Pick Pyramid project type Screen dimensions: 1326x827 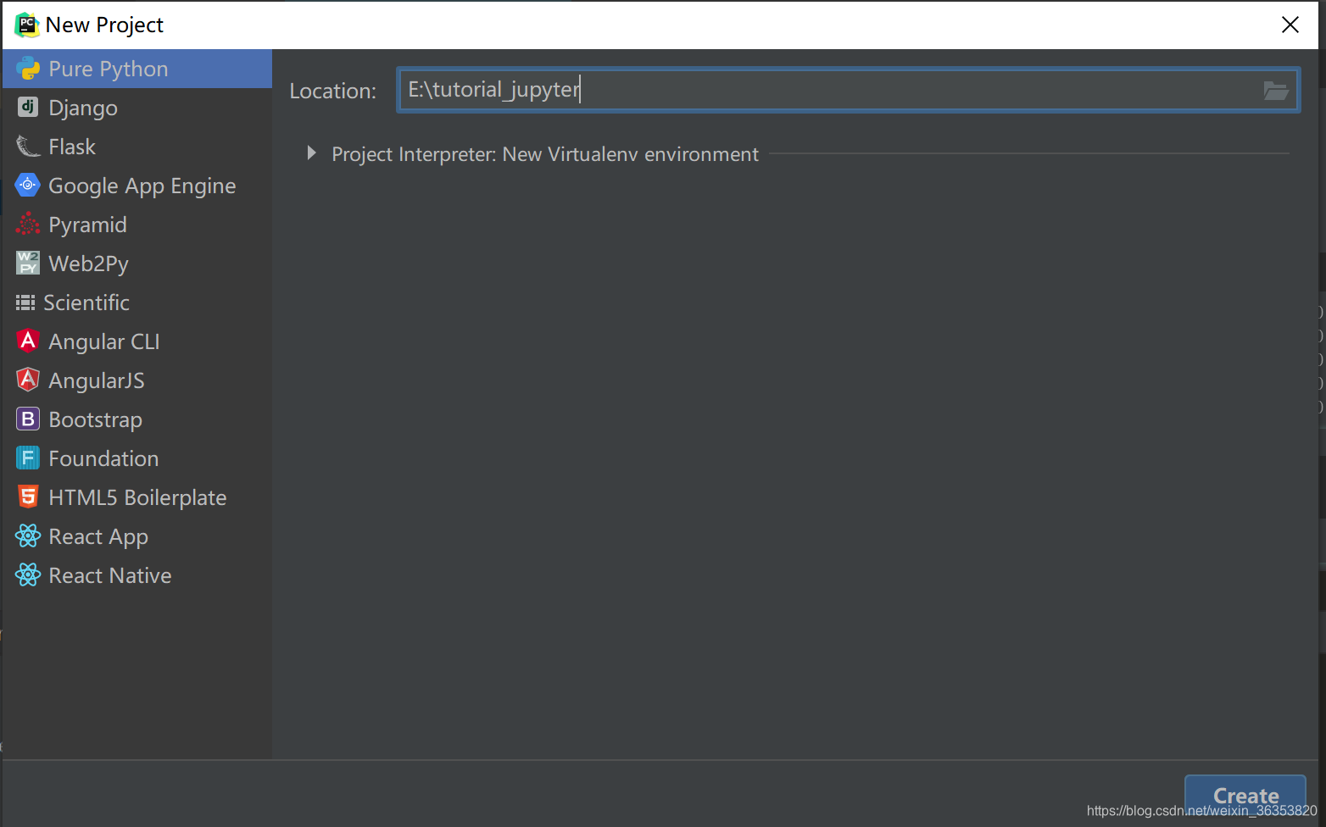click(x=137, y=225)
